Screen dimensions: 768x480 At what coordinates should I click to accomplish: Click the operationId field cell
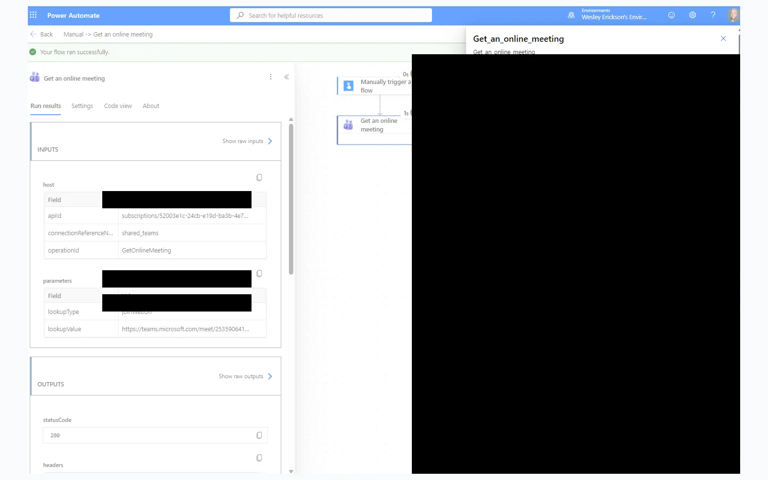[81, 251]
